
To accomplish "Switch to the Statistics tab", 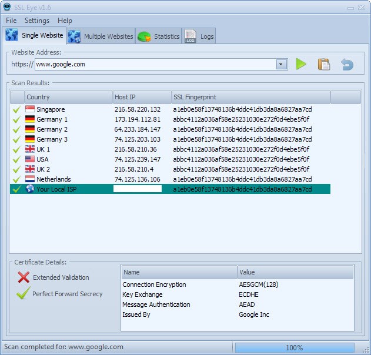I will [158, 36].
